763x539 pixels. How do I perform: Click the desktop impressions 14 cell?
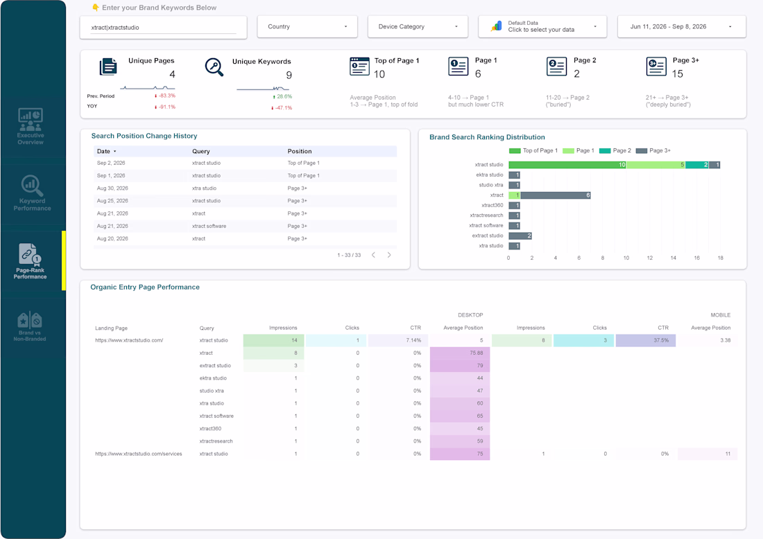[273, 340]
